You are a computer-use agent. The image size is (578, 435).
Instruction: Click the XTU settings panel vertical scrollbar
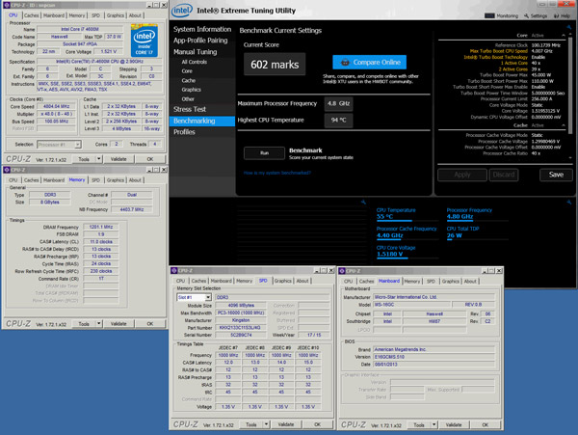pos(570,85)
